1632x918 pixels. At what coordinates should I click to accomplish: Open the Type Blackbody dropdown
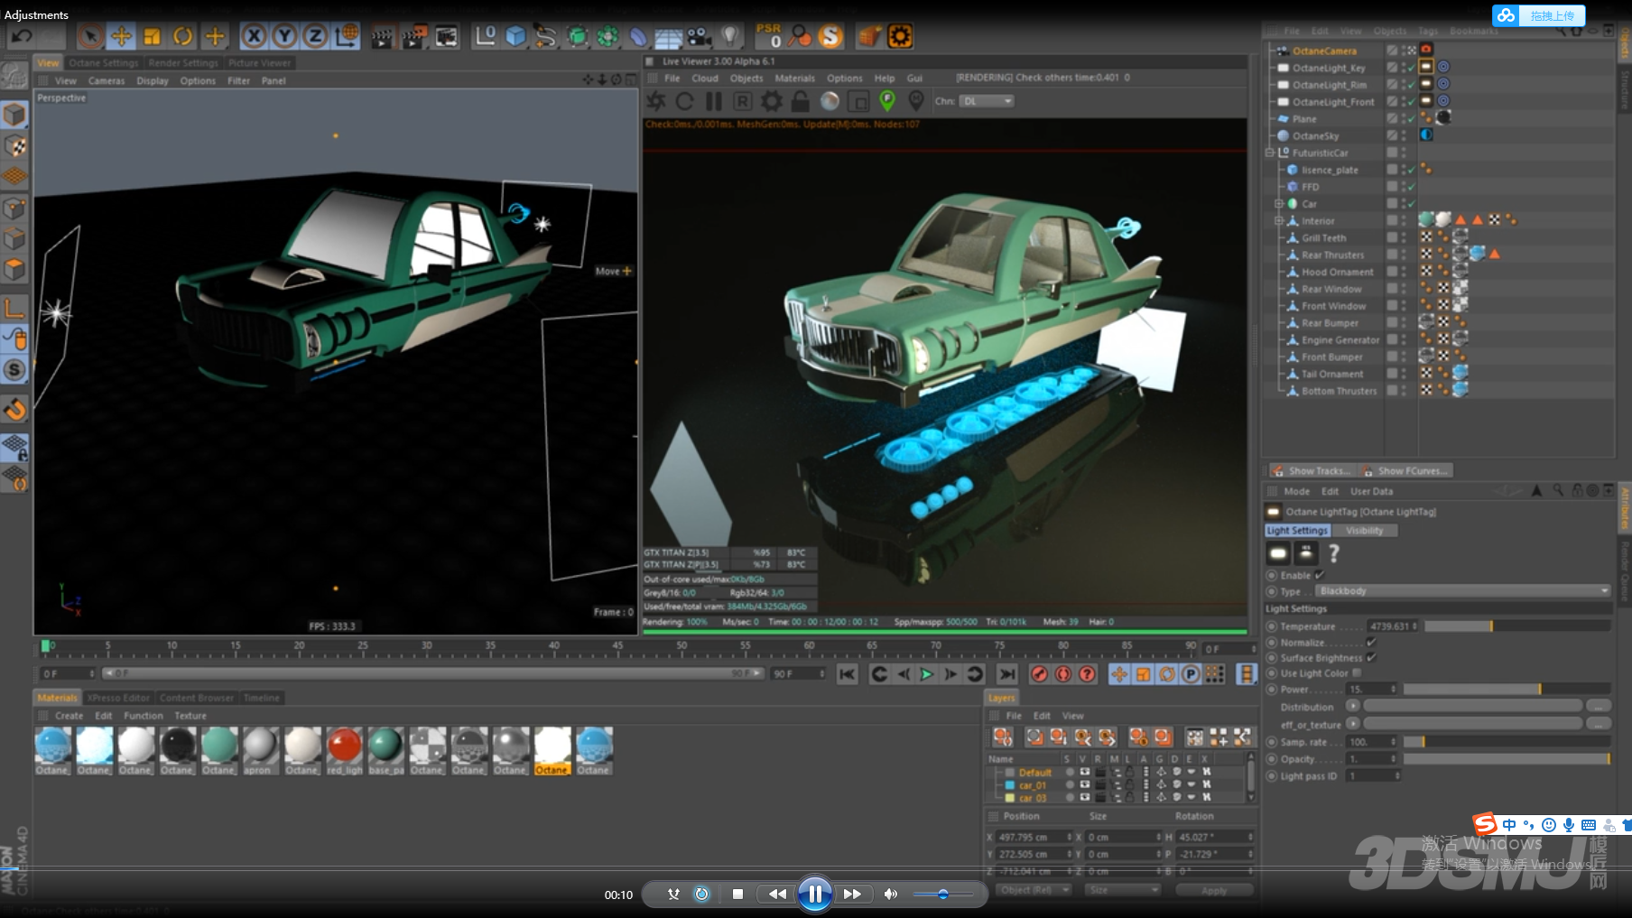1462,591
